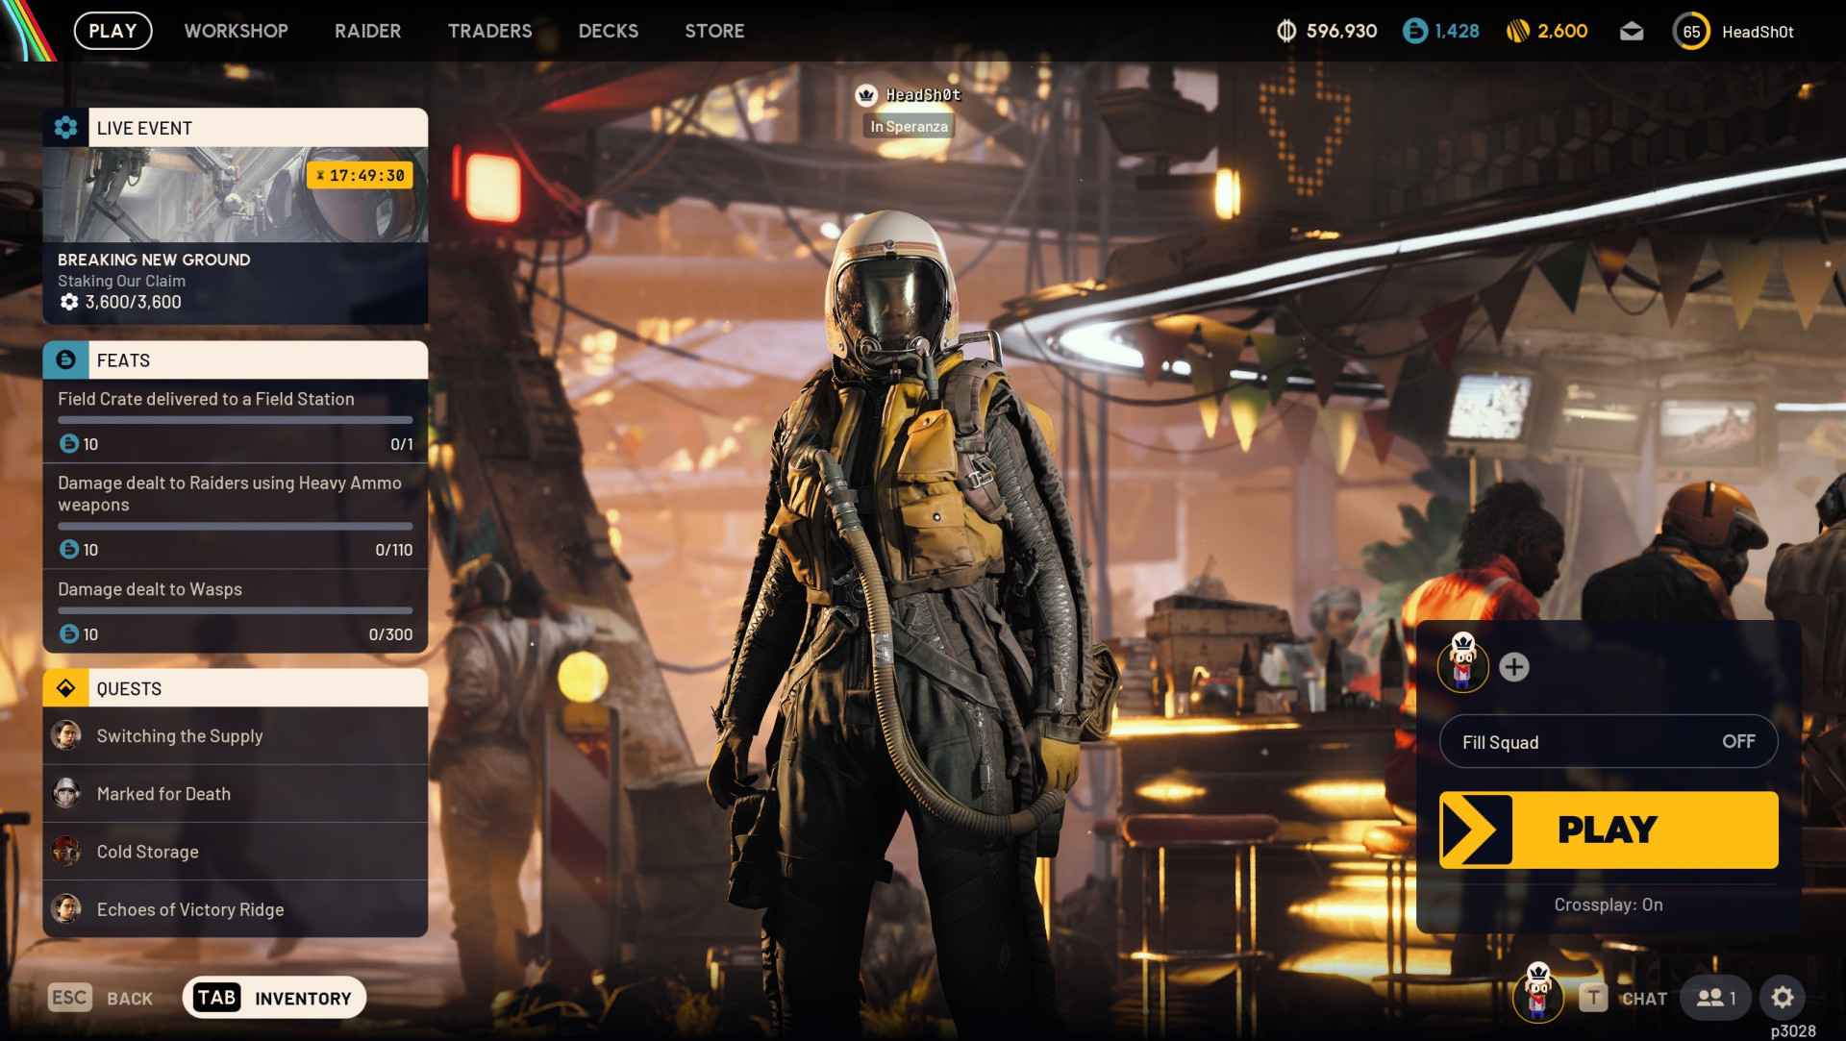
Task: Click the squad leader avatar icon
Action: 1462,663
